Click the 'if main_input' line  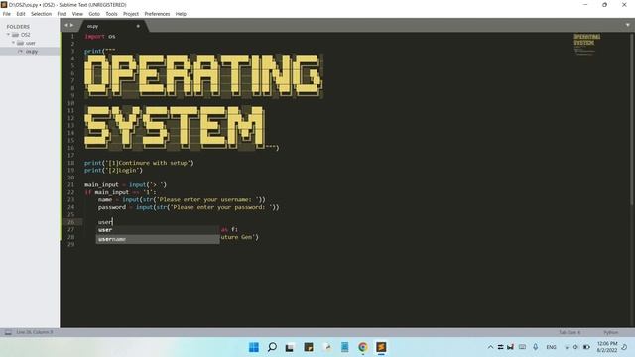click(120, 192)
